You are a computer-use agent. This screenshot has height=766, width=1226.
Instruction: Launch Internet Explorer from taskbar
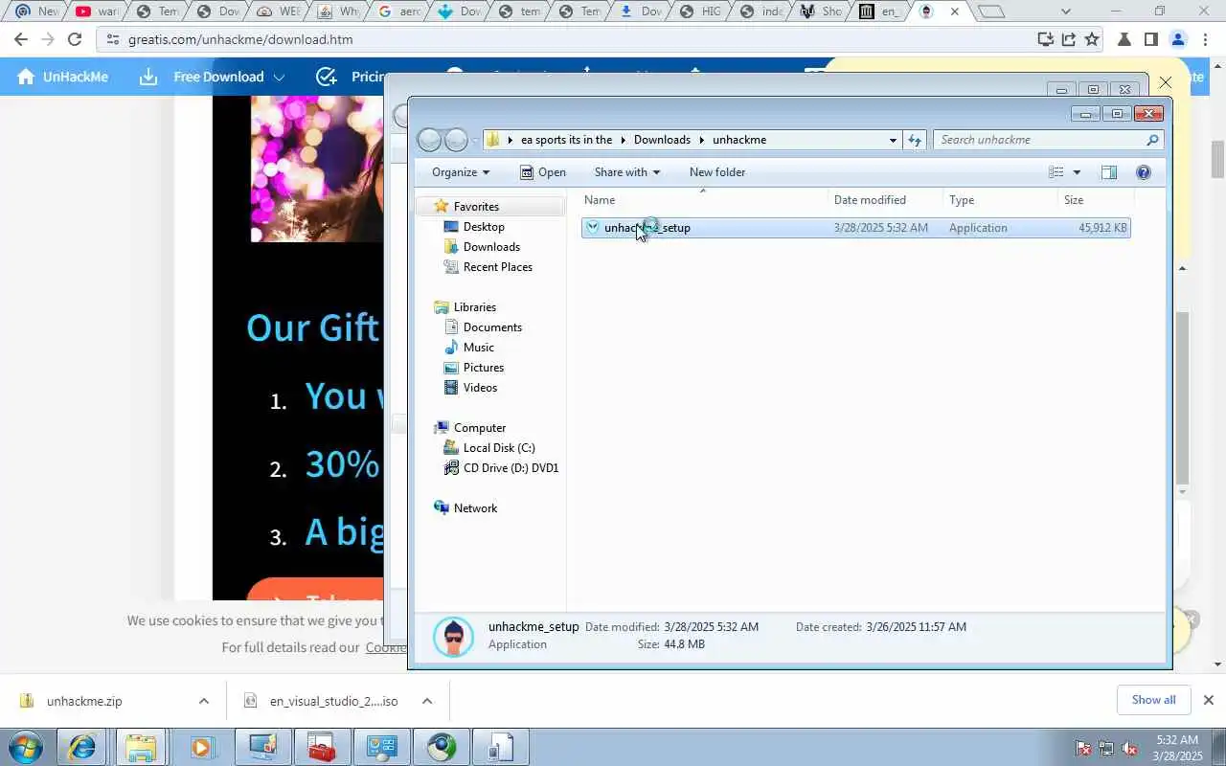tap(81, 747)
